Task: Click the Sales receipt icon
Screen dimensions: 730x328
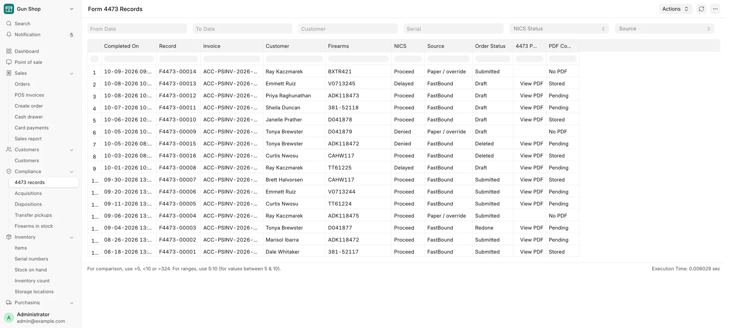Action: (x=9, y=73)
